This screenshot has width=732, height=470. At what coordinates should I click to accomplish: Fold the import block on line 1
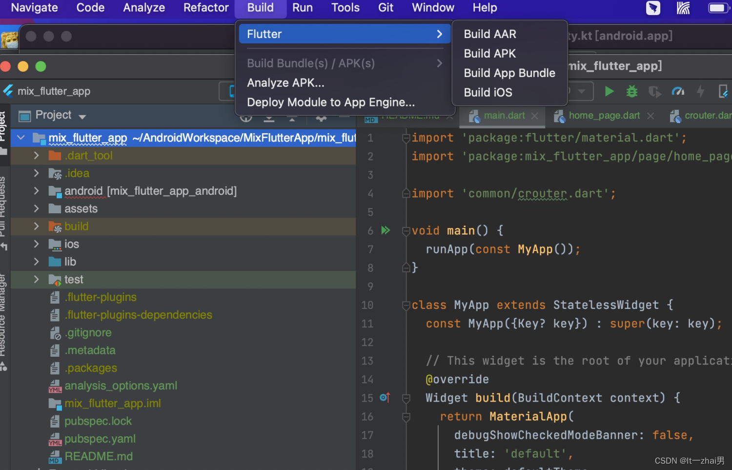coord(406,138)
